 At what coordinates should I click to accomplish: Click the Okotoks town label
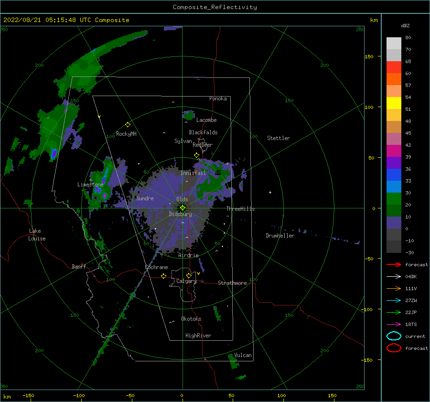(192, 319)
